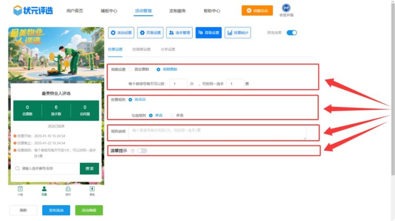395x221 pixels.
Task: Click the VIP 会员升级 badge icon
Action: pos(285,8)
